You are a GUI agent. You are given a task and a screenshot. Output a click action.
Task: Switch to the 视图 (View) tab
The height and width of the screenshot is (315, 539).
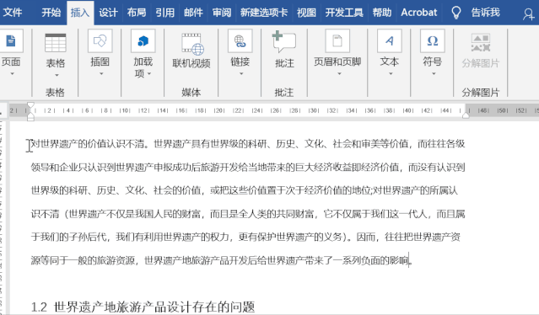[306, 13]
